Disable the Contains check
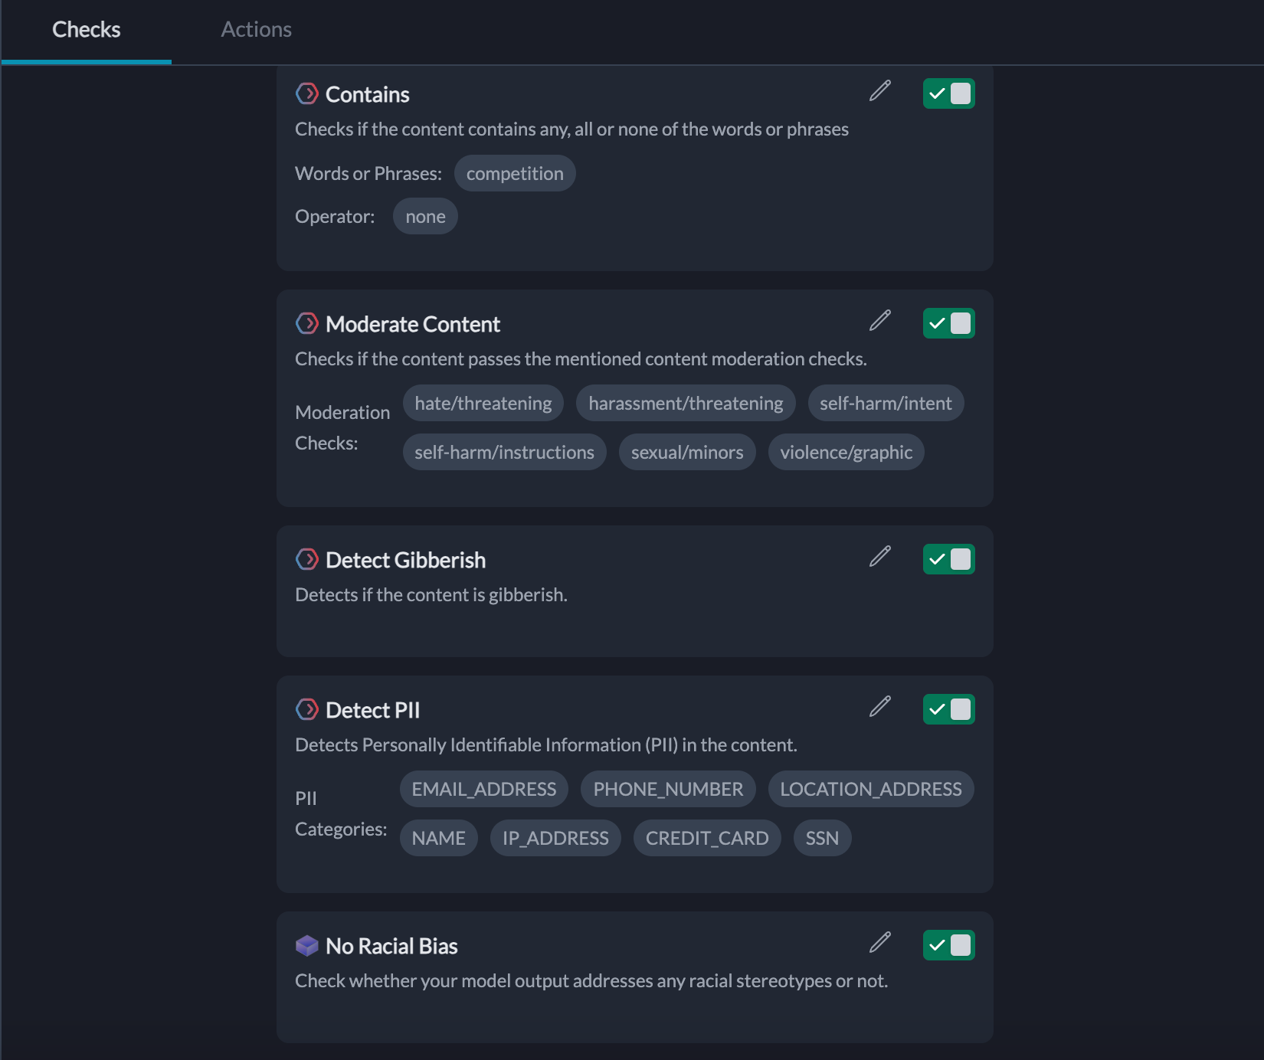1264x1060 pixels. (948, 93)
